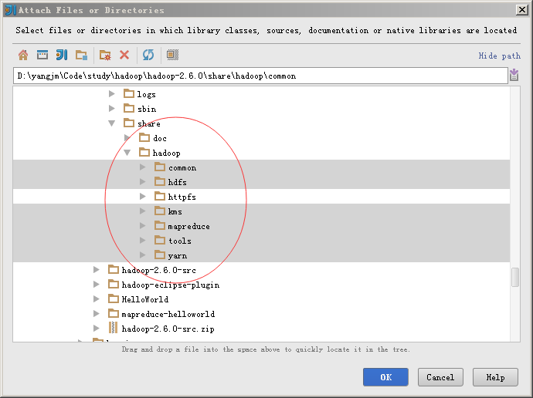Click the logs folder icon
The height and width of the screenshot is (398, 533).
click(x=129, y=93)
